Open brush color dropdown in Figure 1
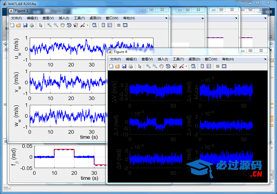The height and width of the screenshot is (194, 277). point(87,25)
